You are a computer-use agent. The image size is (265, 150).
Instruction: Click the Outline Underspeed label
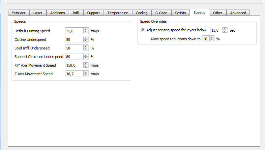[x=30, y=40]
